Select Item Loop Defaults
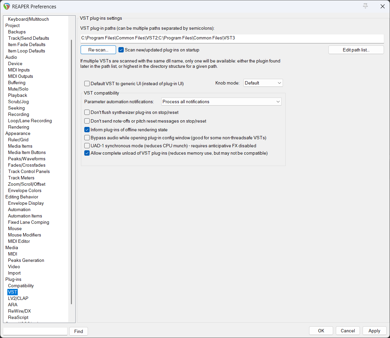390x338 pixels. (26, 51)
